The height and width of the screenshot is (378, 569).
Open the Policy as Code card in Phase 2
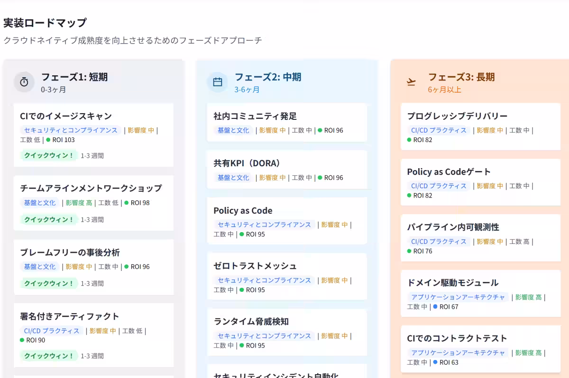click(x=287, y=222)
